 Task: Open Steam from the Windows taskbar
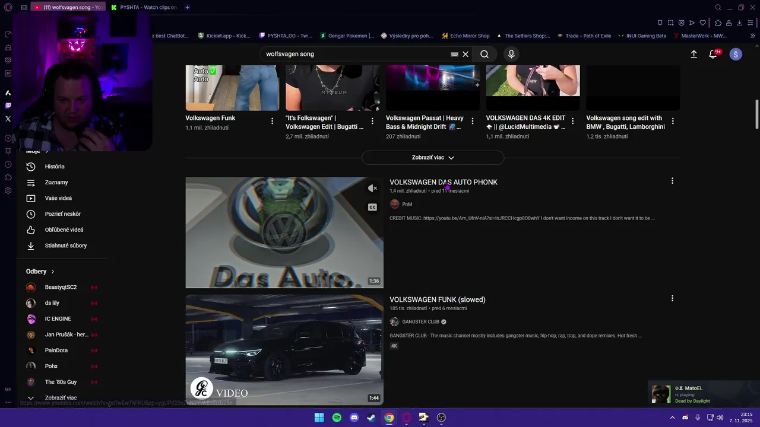coord(371,418)
